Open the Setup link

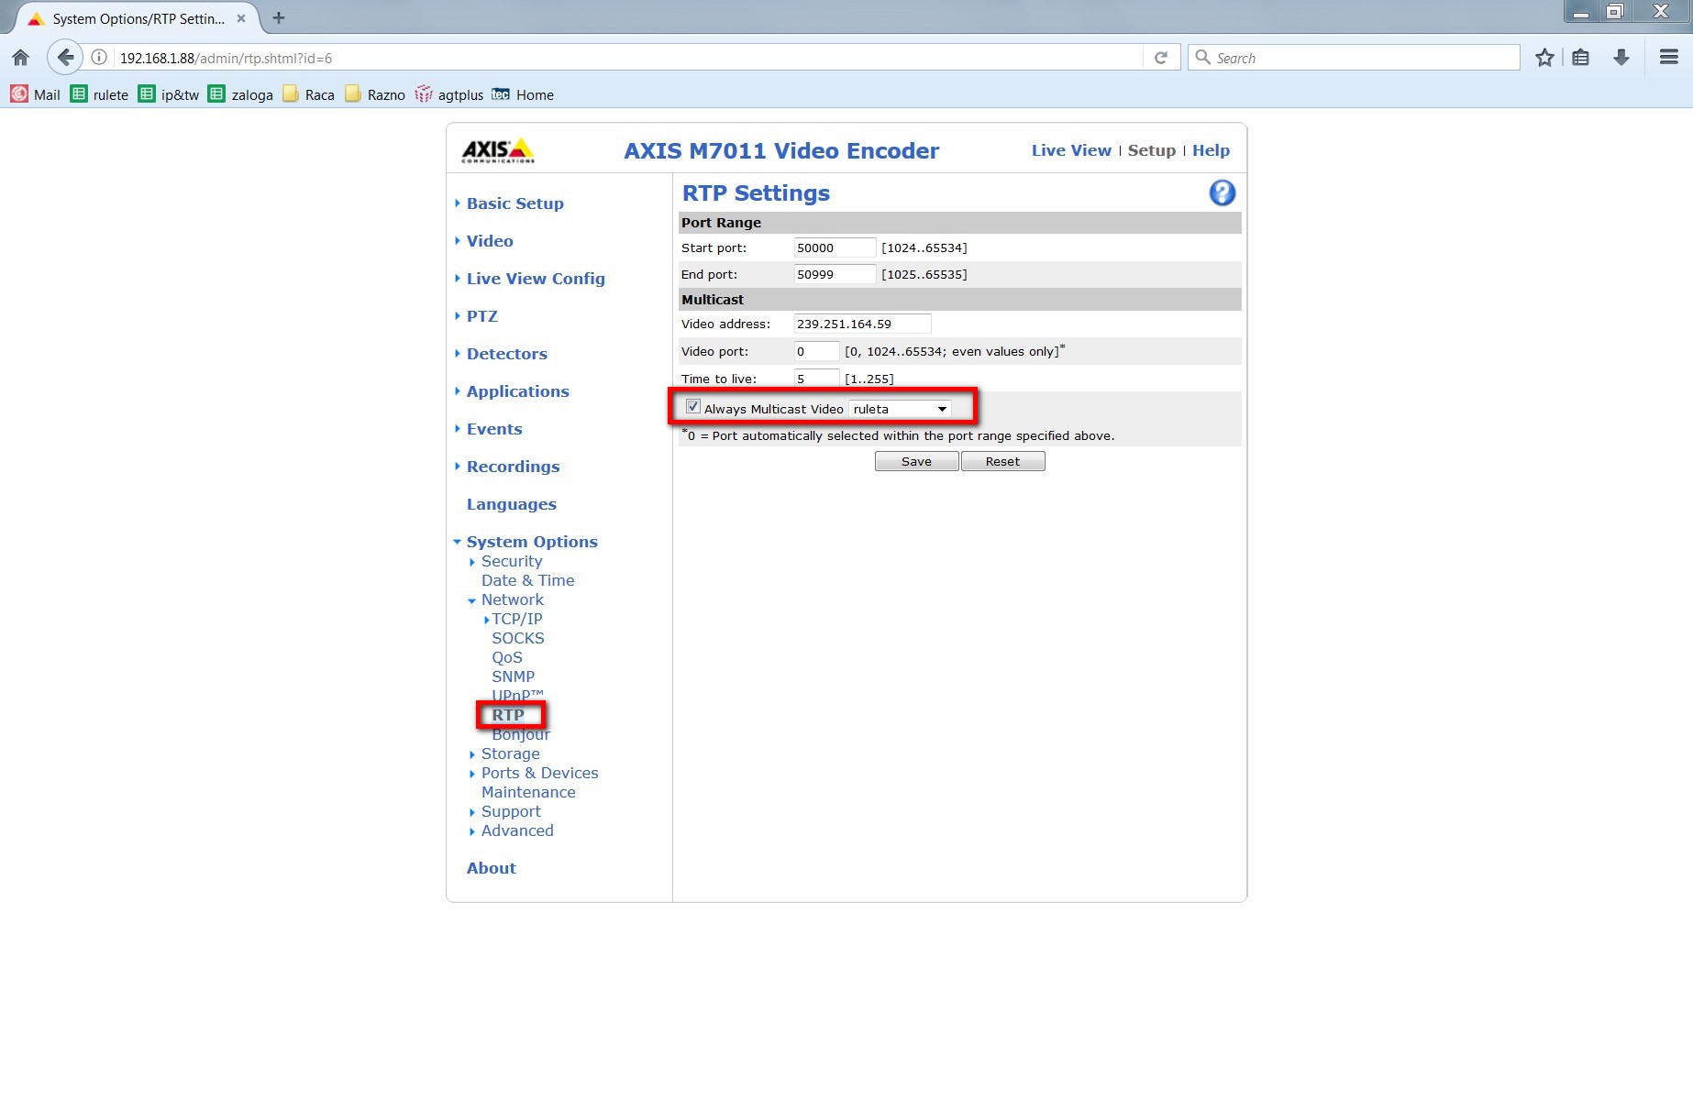pos(1151,150)
